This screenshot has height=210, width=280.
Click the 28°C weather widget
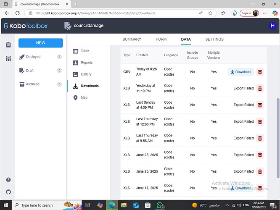[x=206, y=205]
